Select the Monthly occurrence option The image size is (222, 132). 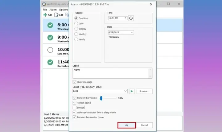(x=76, y=34)
